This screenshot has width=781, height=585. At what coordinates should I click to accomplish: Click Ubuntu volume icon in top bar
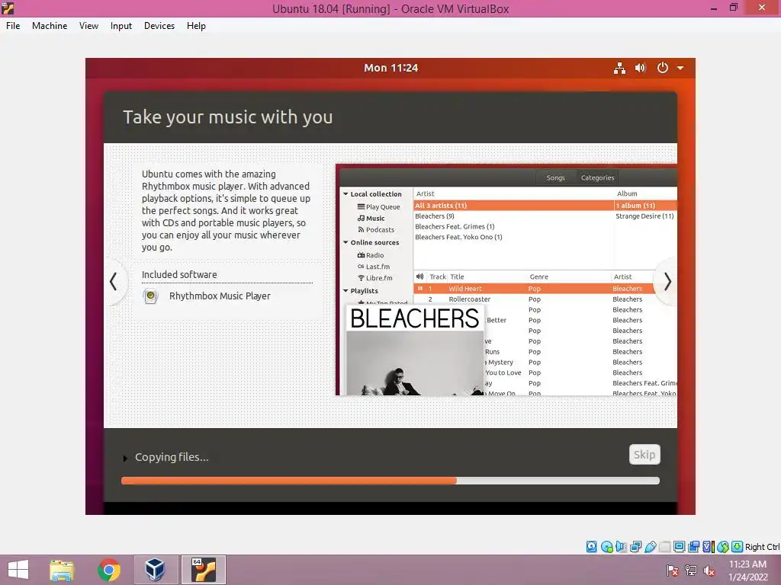coord(641,68)
